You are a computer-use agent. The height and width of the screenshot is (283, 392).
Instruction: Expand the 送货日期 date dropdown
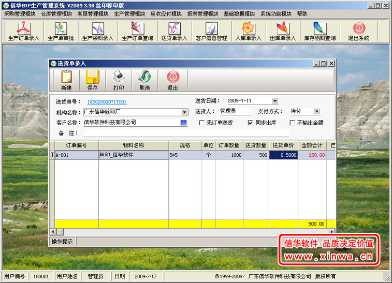coord(275,101)
